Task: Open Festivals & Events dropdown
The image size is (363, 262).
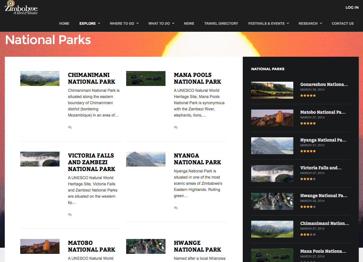Action: [268, 24]
